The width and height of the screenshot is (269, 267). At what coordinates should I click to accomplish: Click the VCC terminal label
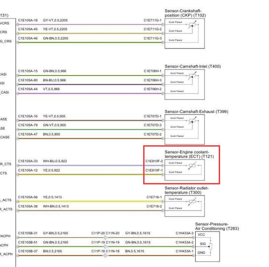201,235
